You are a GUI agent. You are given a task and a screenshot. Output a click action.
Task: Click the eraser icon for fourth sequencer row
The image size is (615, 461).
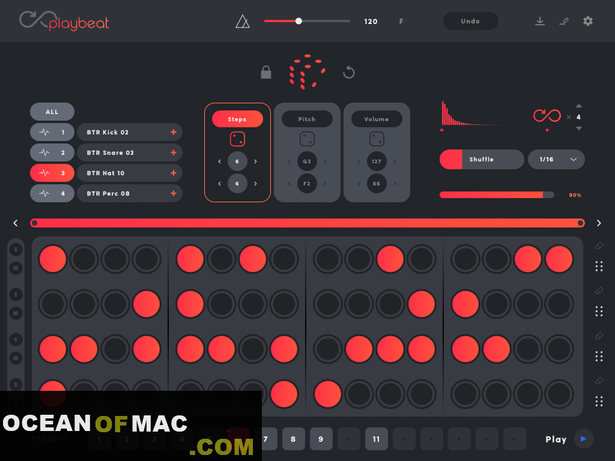pos(599,381)
